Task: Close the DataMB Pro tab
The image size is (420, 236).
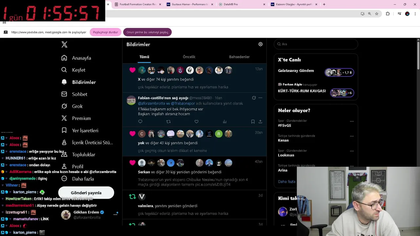Action: [264, 4]
